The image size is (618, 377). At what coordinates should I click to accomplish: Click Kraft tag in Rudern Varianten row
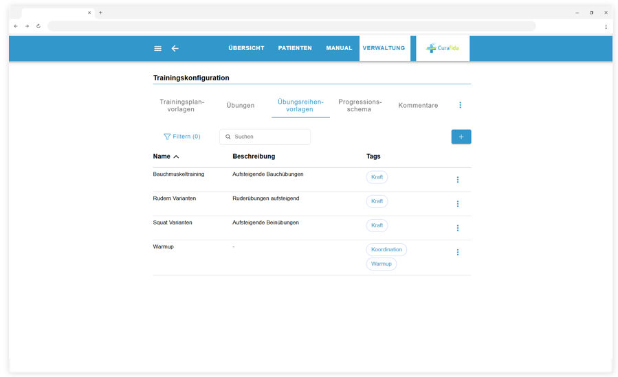click(377, 201)
